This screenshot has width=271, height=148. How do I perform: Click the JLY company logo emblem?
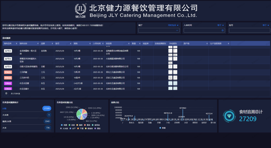pos(80,10)
